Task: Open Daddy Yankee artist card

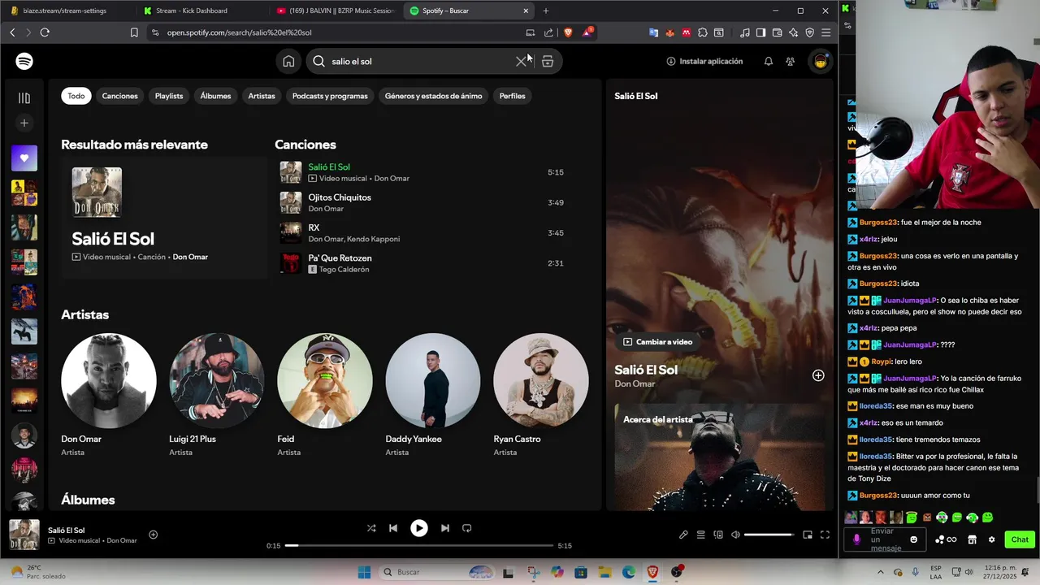Action: (433, 395)
